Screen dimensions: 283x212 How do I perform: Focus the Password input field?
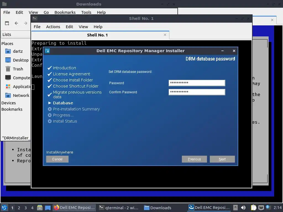(x=197, y=83)
